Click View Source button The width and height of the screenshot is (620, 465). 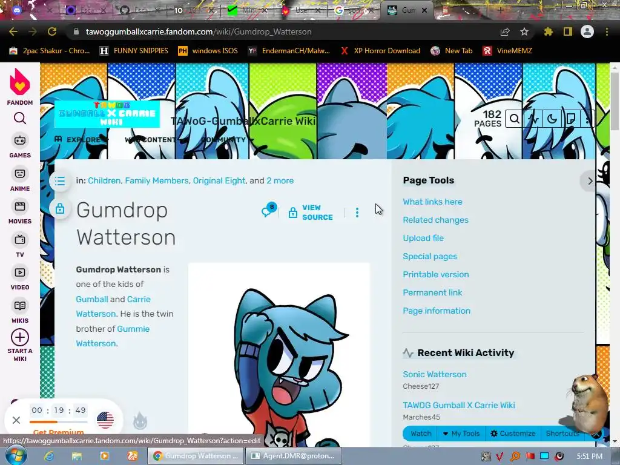(x=311, y=213)
